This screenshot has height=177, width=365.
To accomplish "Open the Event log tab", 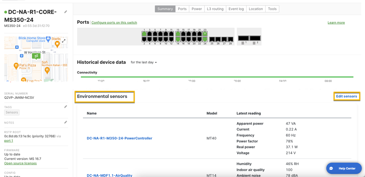I will pos(236,9).
